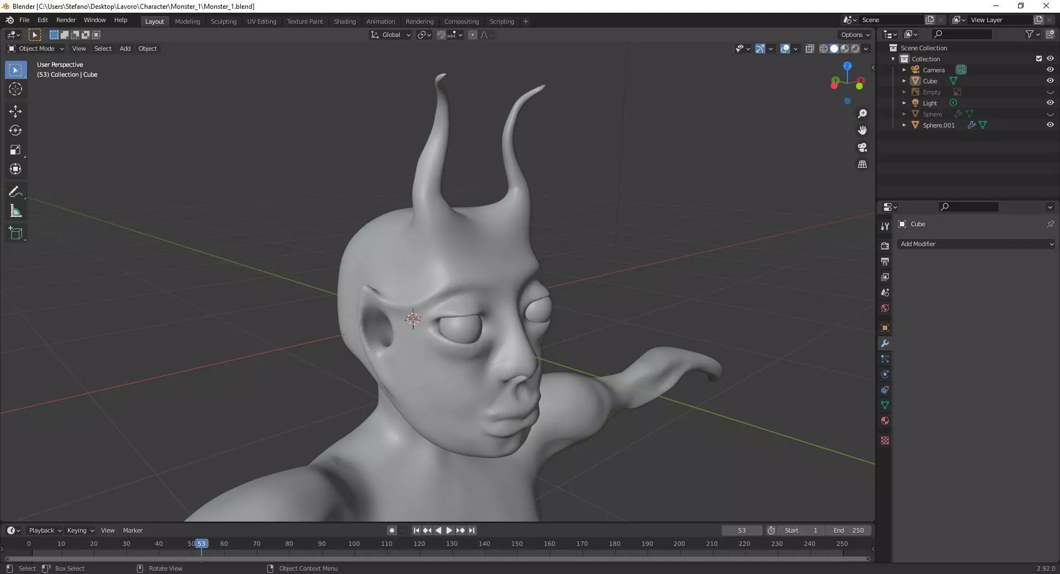The width and height of the screenshot is (1060, 574).
Task: Open the Render properties tab
Action: [885, 246]
